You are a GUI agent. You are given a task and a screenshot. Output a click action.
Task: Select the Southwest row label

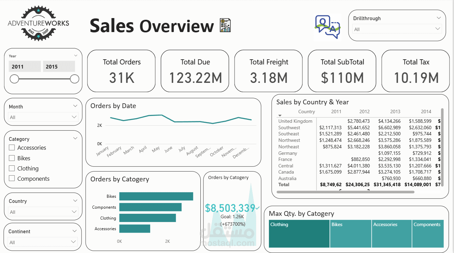pos(289,128)
